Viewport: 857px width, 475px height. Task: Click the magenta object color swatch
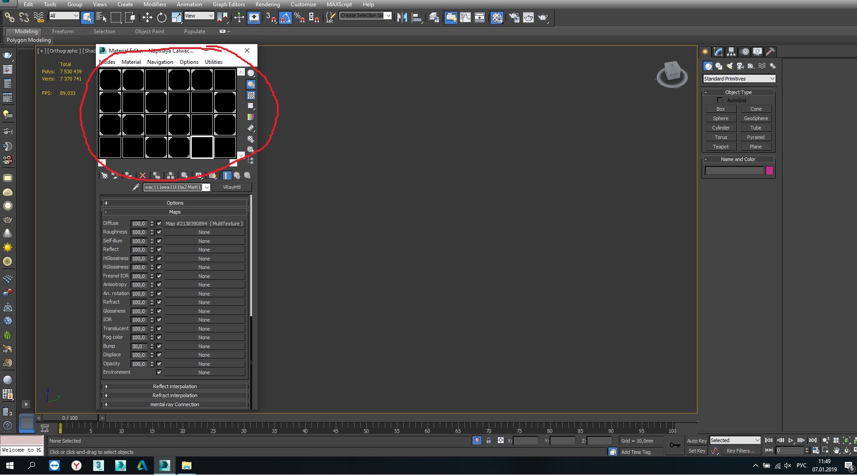click(x=769, y=170)
